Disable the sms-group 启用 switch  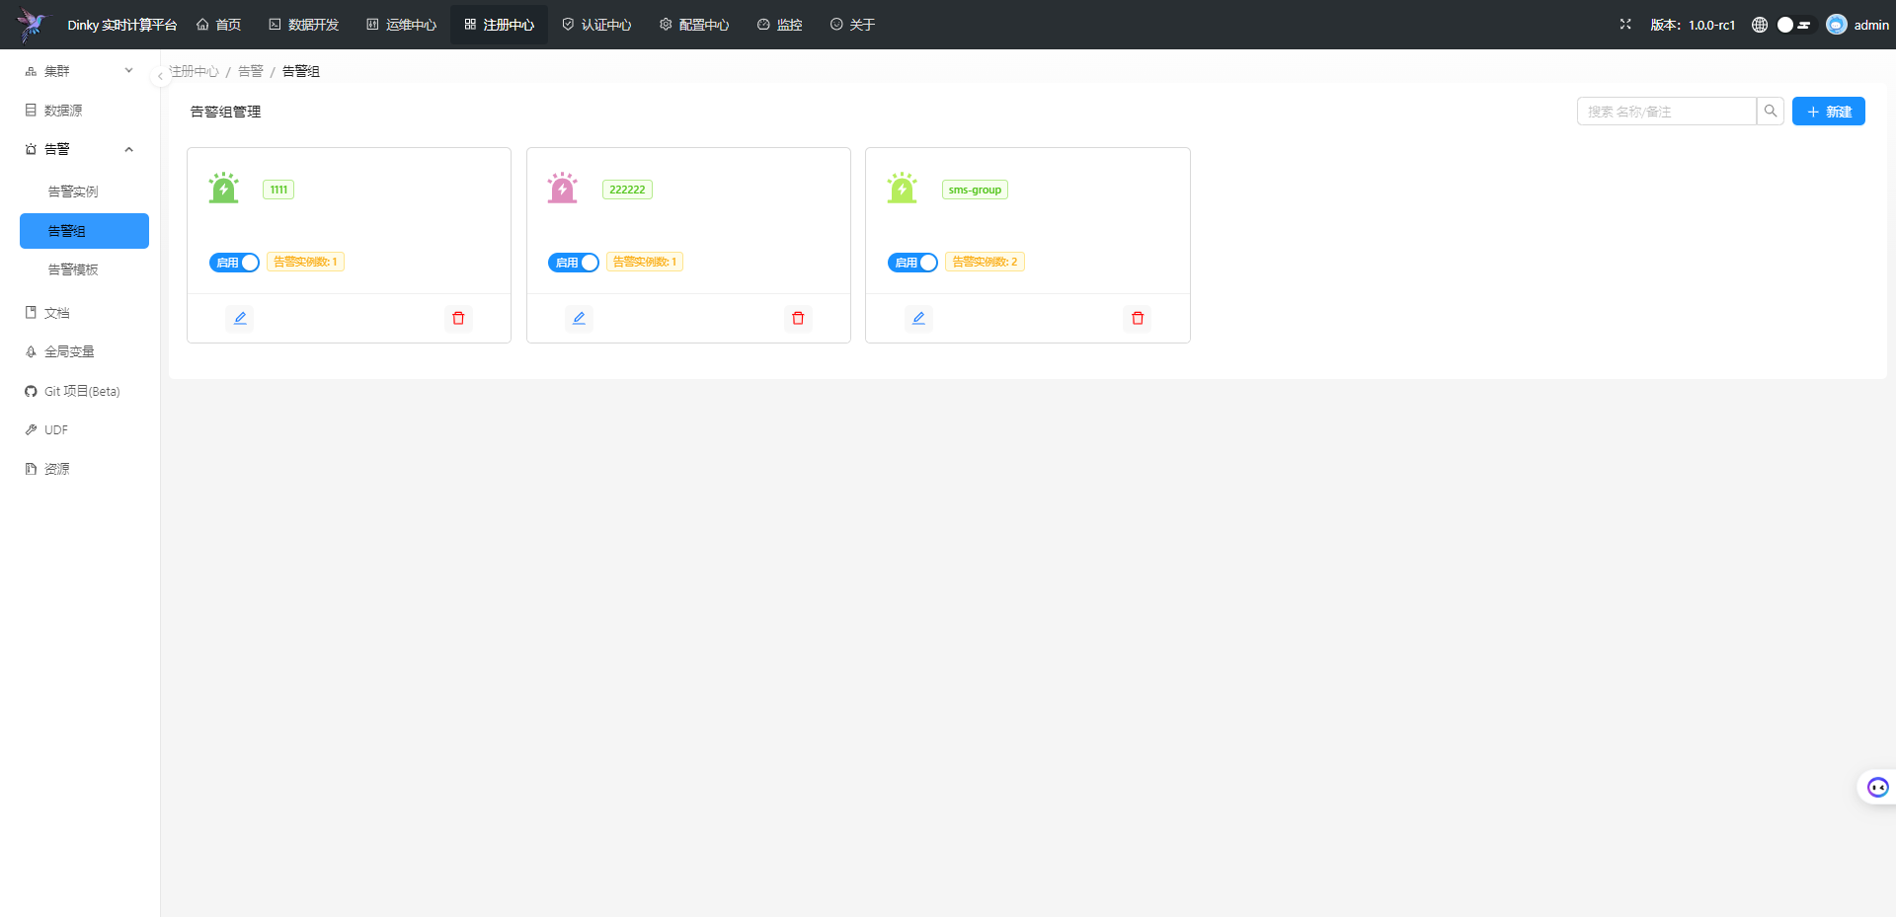(x=912, y=263)
